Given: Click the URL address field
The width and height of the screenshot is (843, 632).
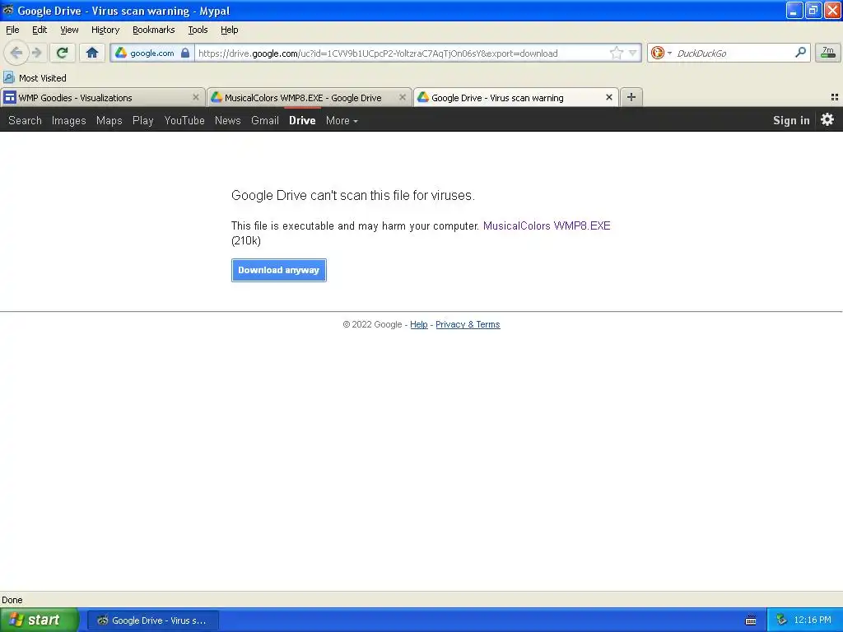Looking at the screenshot, I should pos(401,53).
